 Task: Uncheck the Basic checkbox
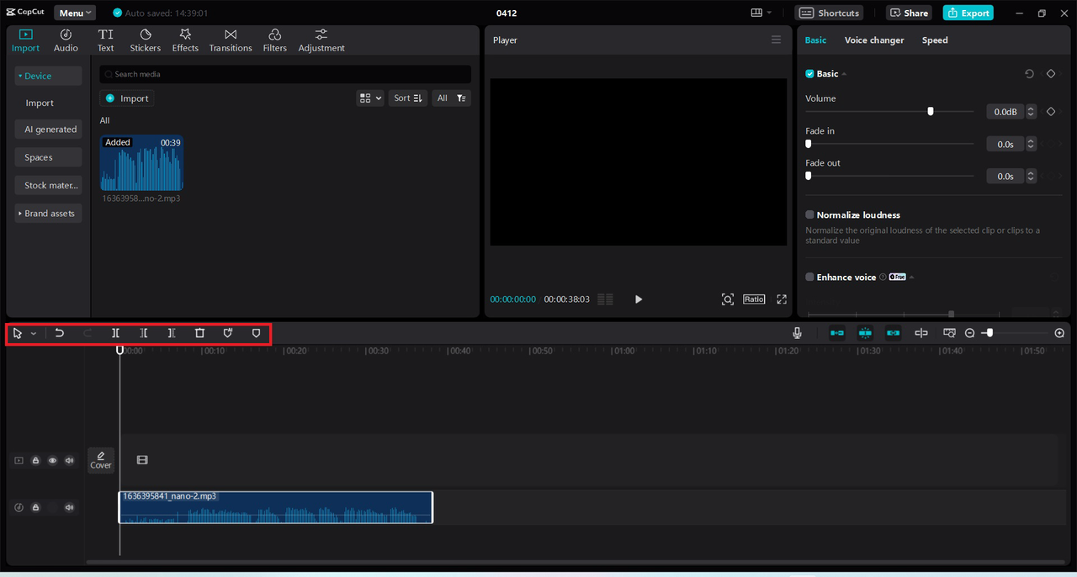point(809,74)
